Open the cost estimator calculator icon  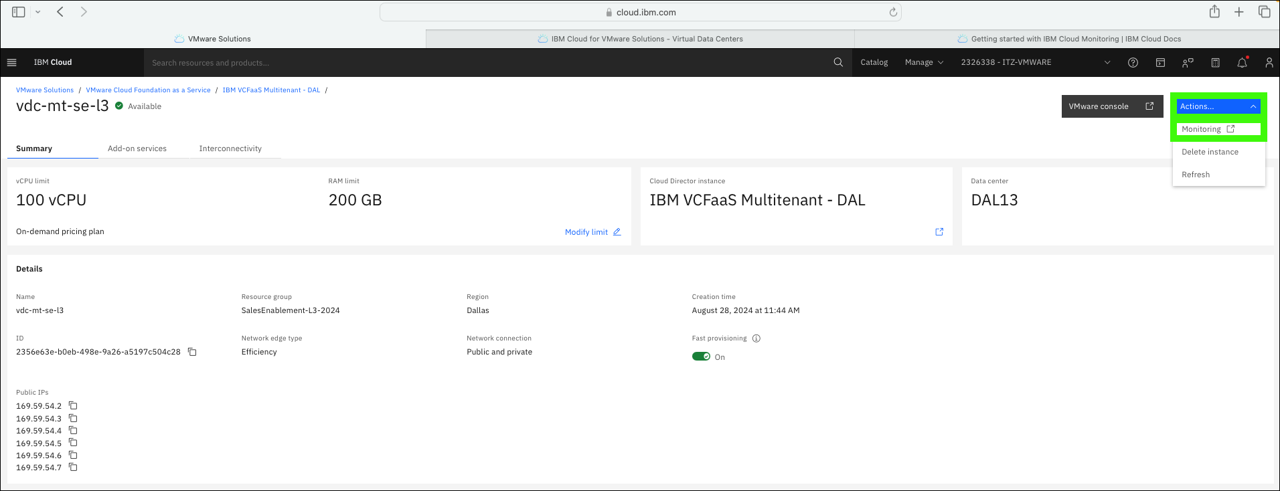(x=1215, y=62)
